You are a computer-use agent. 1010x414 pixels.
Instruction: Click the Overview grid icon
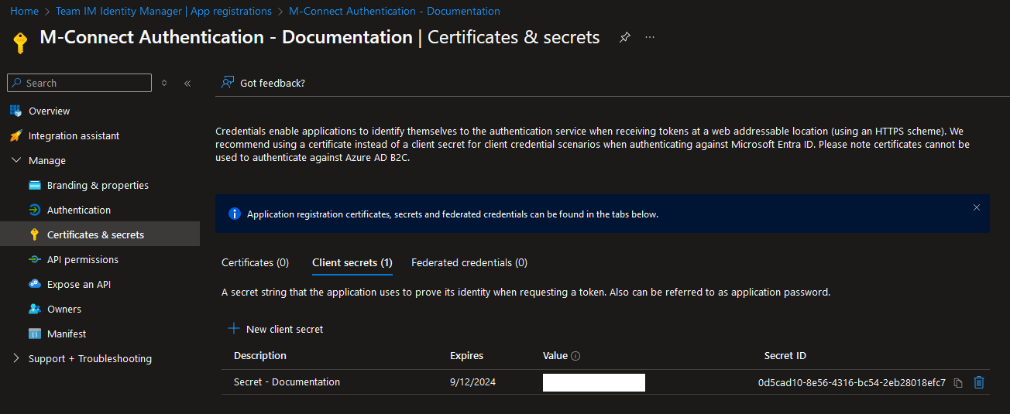(x=15, y=111)
